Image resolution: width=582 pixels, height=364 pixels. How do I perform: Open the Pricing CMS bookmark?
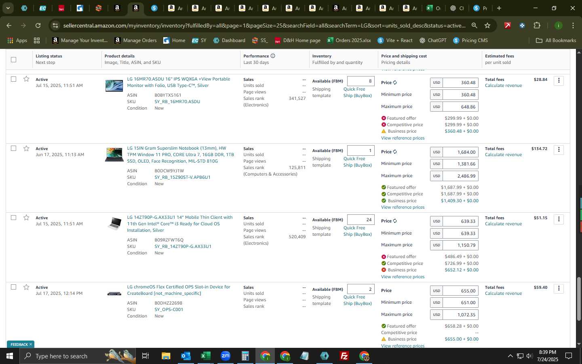470,40
